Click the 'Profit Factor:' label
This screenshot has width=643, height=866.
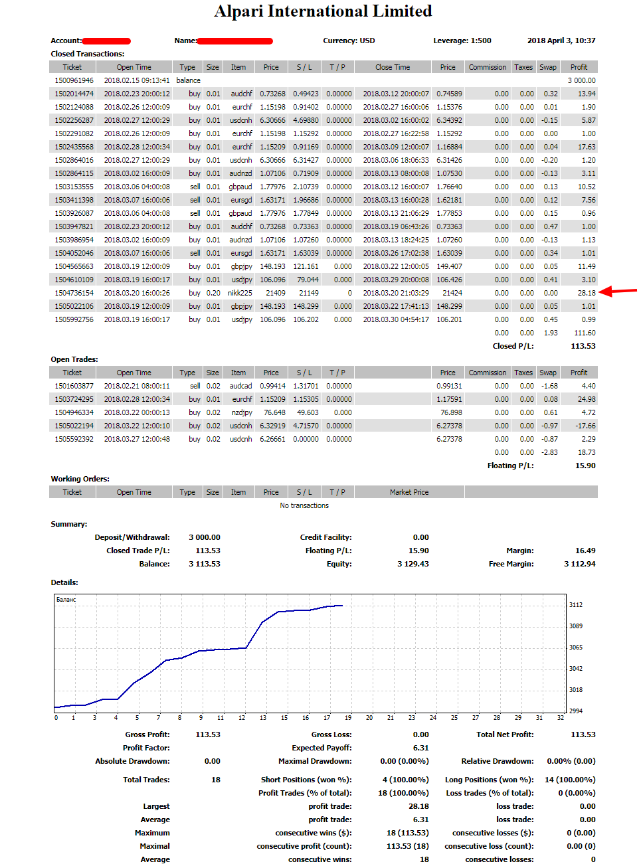tap(146, 748)
